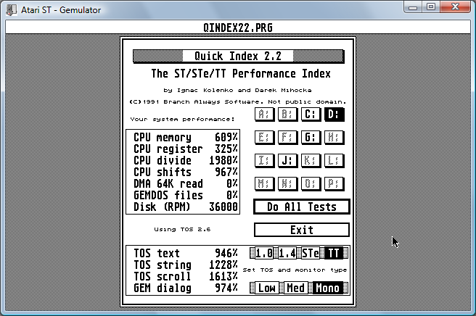Set TOS type to 1.4
476x316 pixels.
(x=287, y=253)
